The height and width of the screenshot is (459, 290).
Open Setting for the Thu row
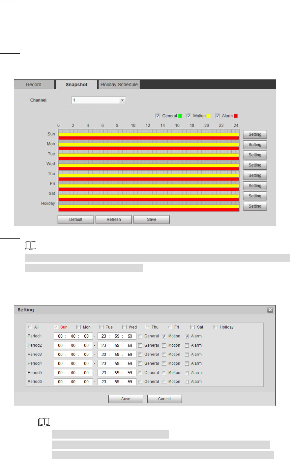tap(255, 175)
